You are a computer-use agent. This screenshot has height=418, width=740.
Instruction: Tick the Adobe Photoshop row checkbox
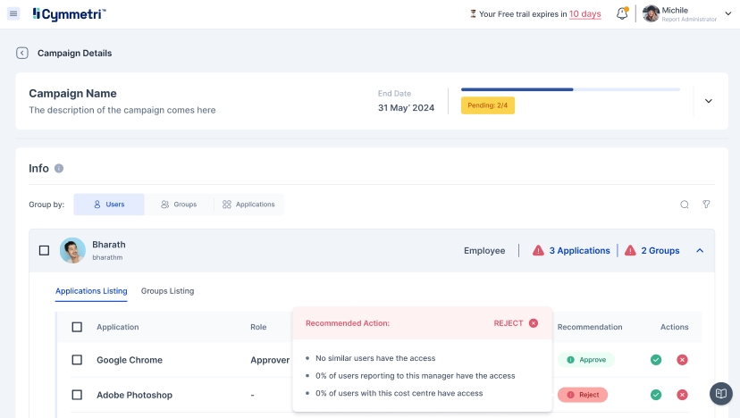click(77, 395)
